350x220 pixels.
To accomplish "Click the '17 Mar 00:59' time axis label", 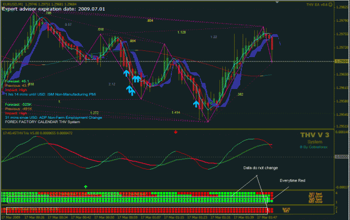I will (128, 217).
